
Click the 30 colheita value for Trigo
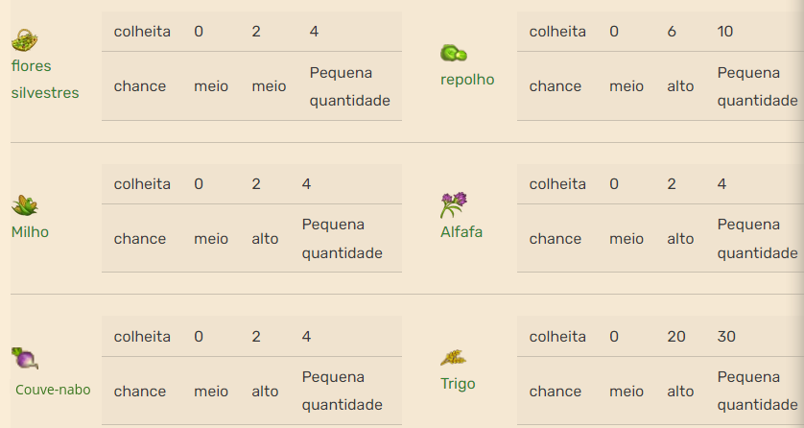tap(726, 336)
